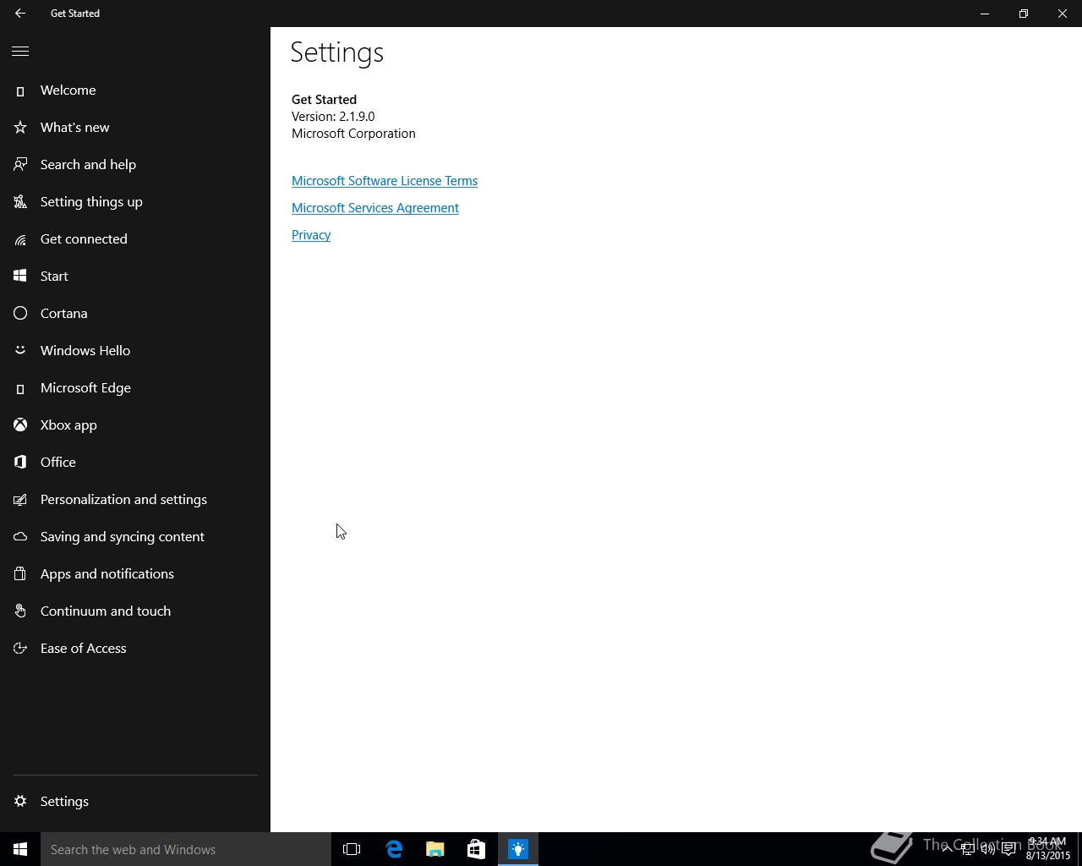Click the Apps and notifications bag icon

pos(20,574)
